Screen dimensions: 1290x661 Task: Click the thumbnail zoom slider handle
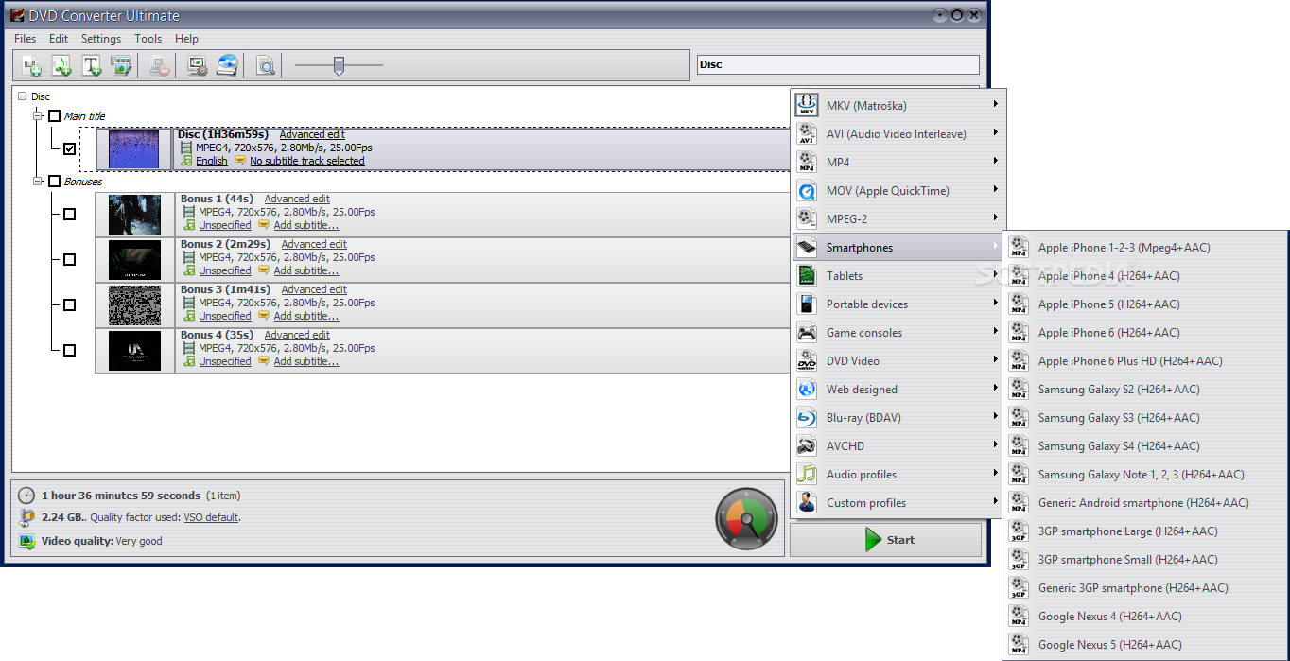[x=339, y=65]
